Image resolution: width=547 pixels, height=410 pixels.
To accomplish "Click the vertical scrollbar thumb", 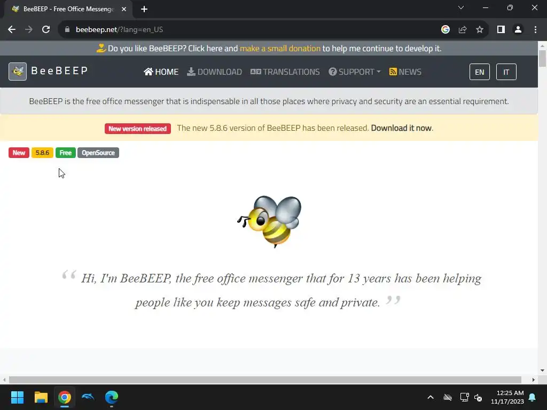I will (542, 58).
